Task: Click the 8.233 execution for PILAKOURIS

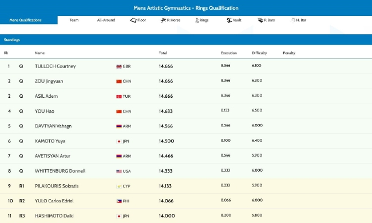Action: tap(225, 185)
